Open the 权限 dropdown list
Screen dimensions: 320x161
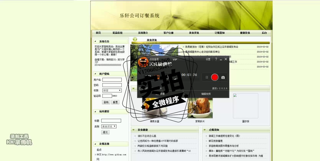coord(112,90)
